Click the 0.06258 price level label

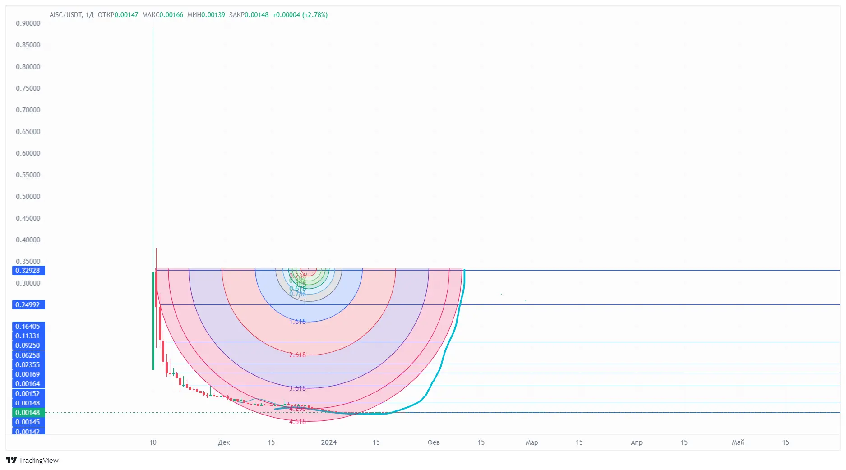click(28, 355)
